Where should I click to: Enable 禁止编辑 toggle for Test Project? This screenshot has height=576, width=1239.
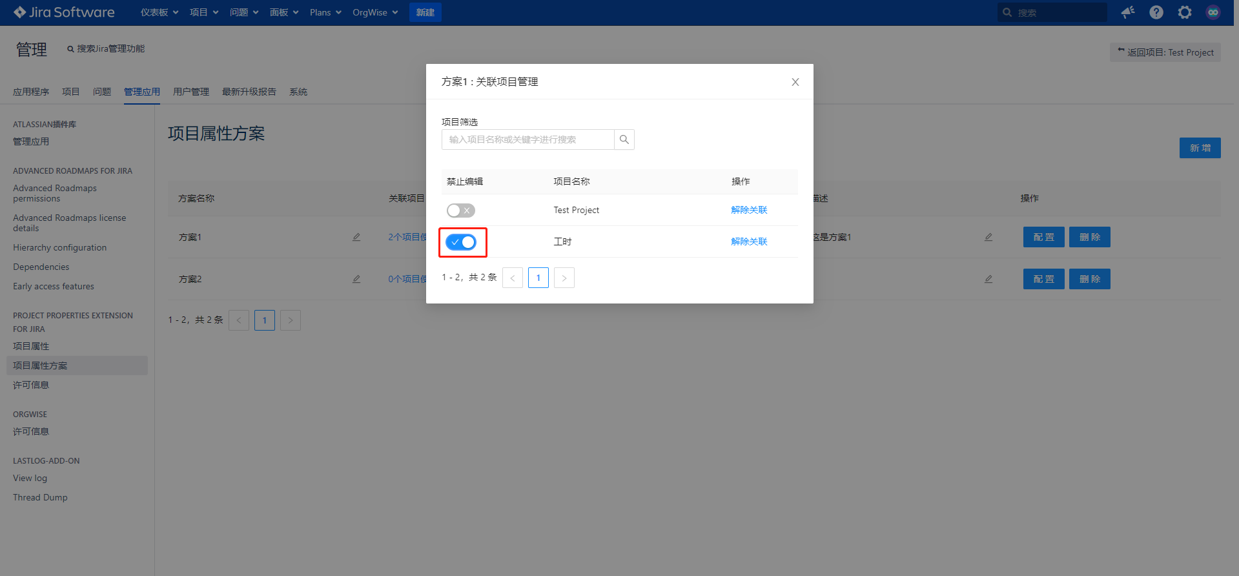click(x=461, y=211)
